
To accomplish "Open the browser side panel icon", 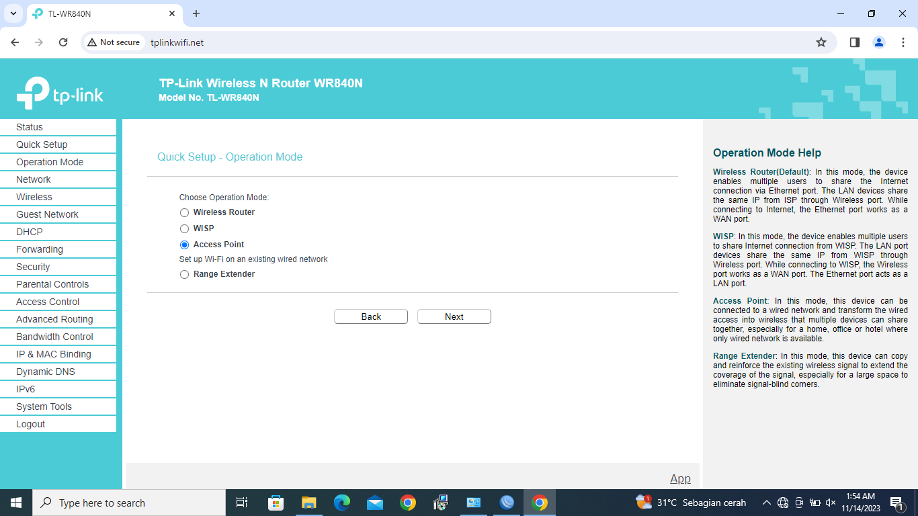I will pos(855,42).
